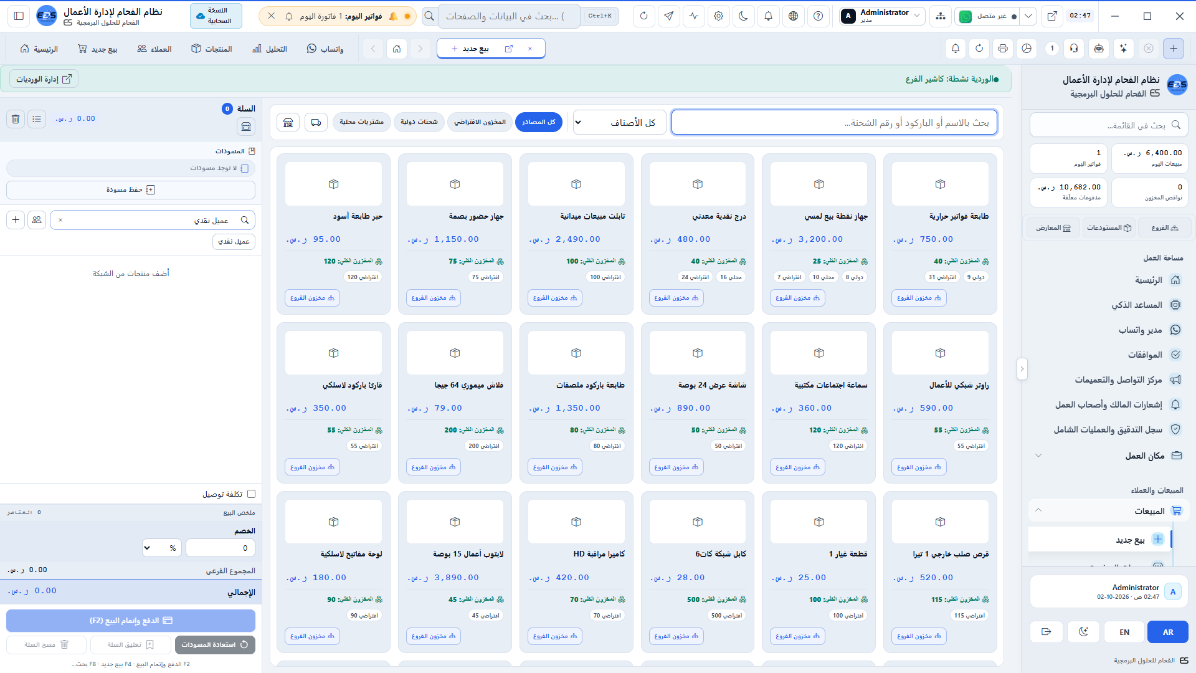Click the refresh icon in top header

pyautogui.click(x=643, y=16)
